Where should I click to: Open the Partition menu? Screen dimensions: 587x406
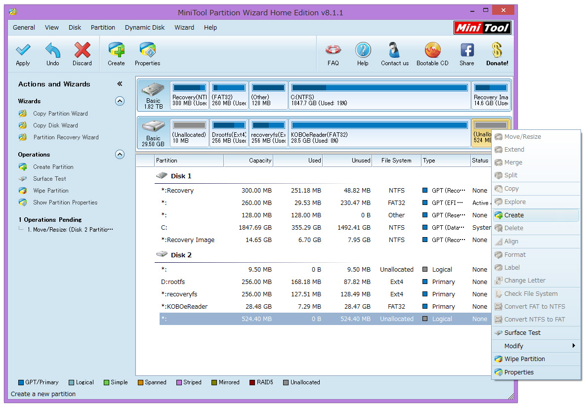click(103, 28)
